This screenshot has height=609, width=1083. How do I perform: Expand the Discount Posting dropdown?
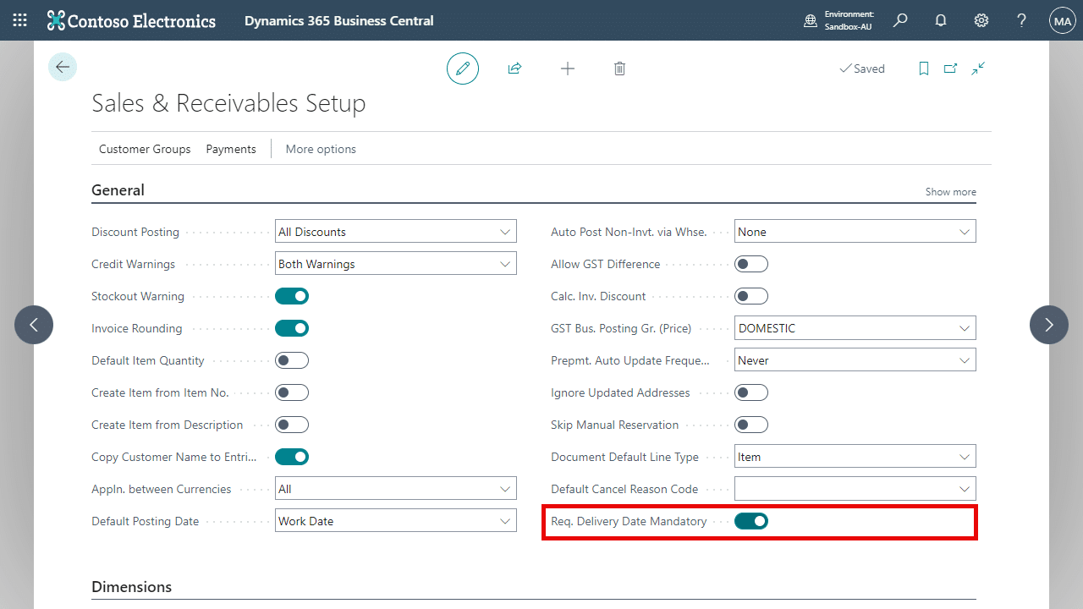pyautogui.click(x=396, y=232)
